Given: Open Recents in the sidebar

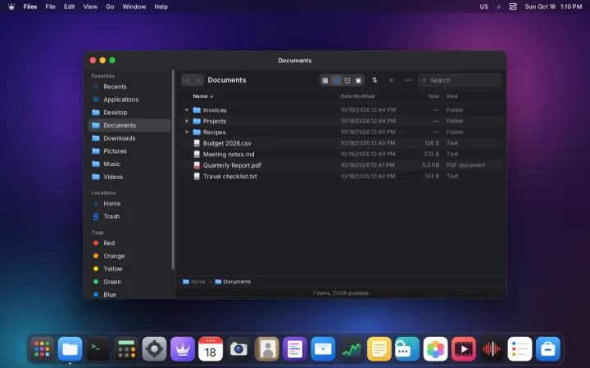Looking at the screenshot, I should [x=129, y=87].
